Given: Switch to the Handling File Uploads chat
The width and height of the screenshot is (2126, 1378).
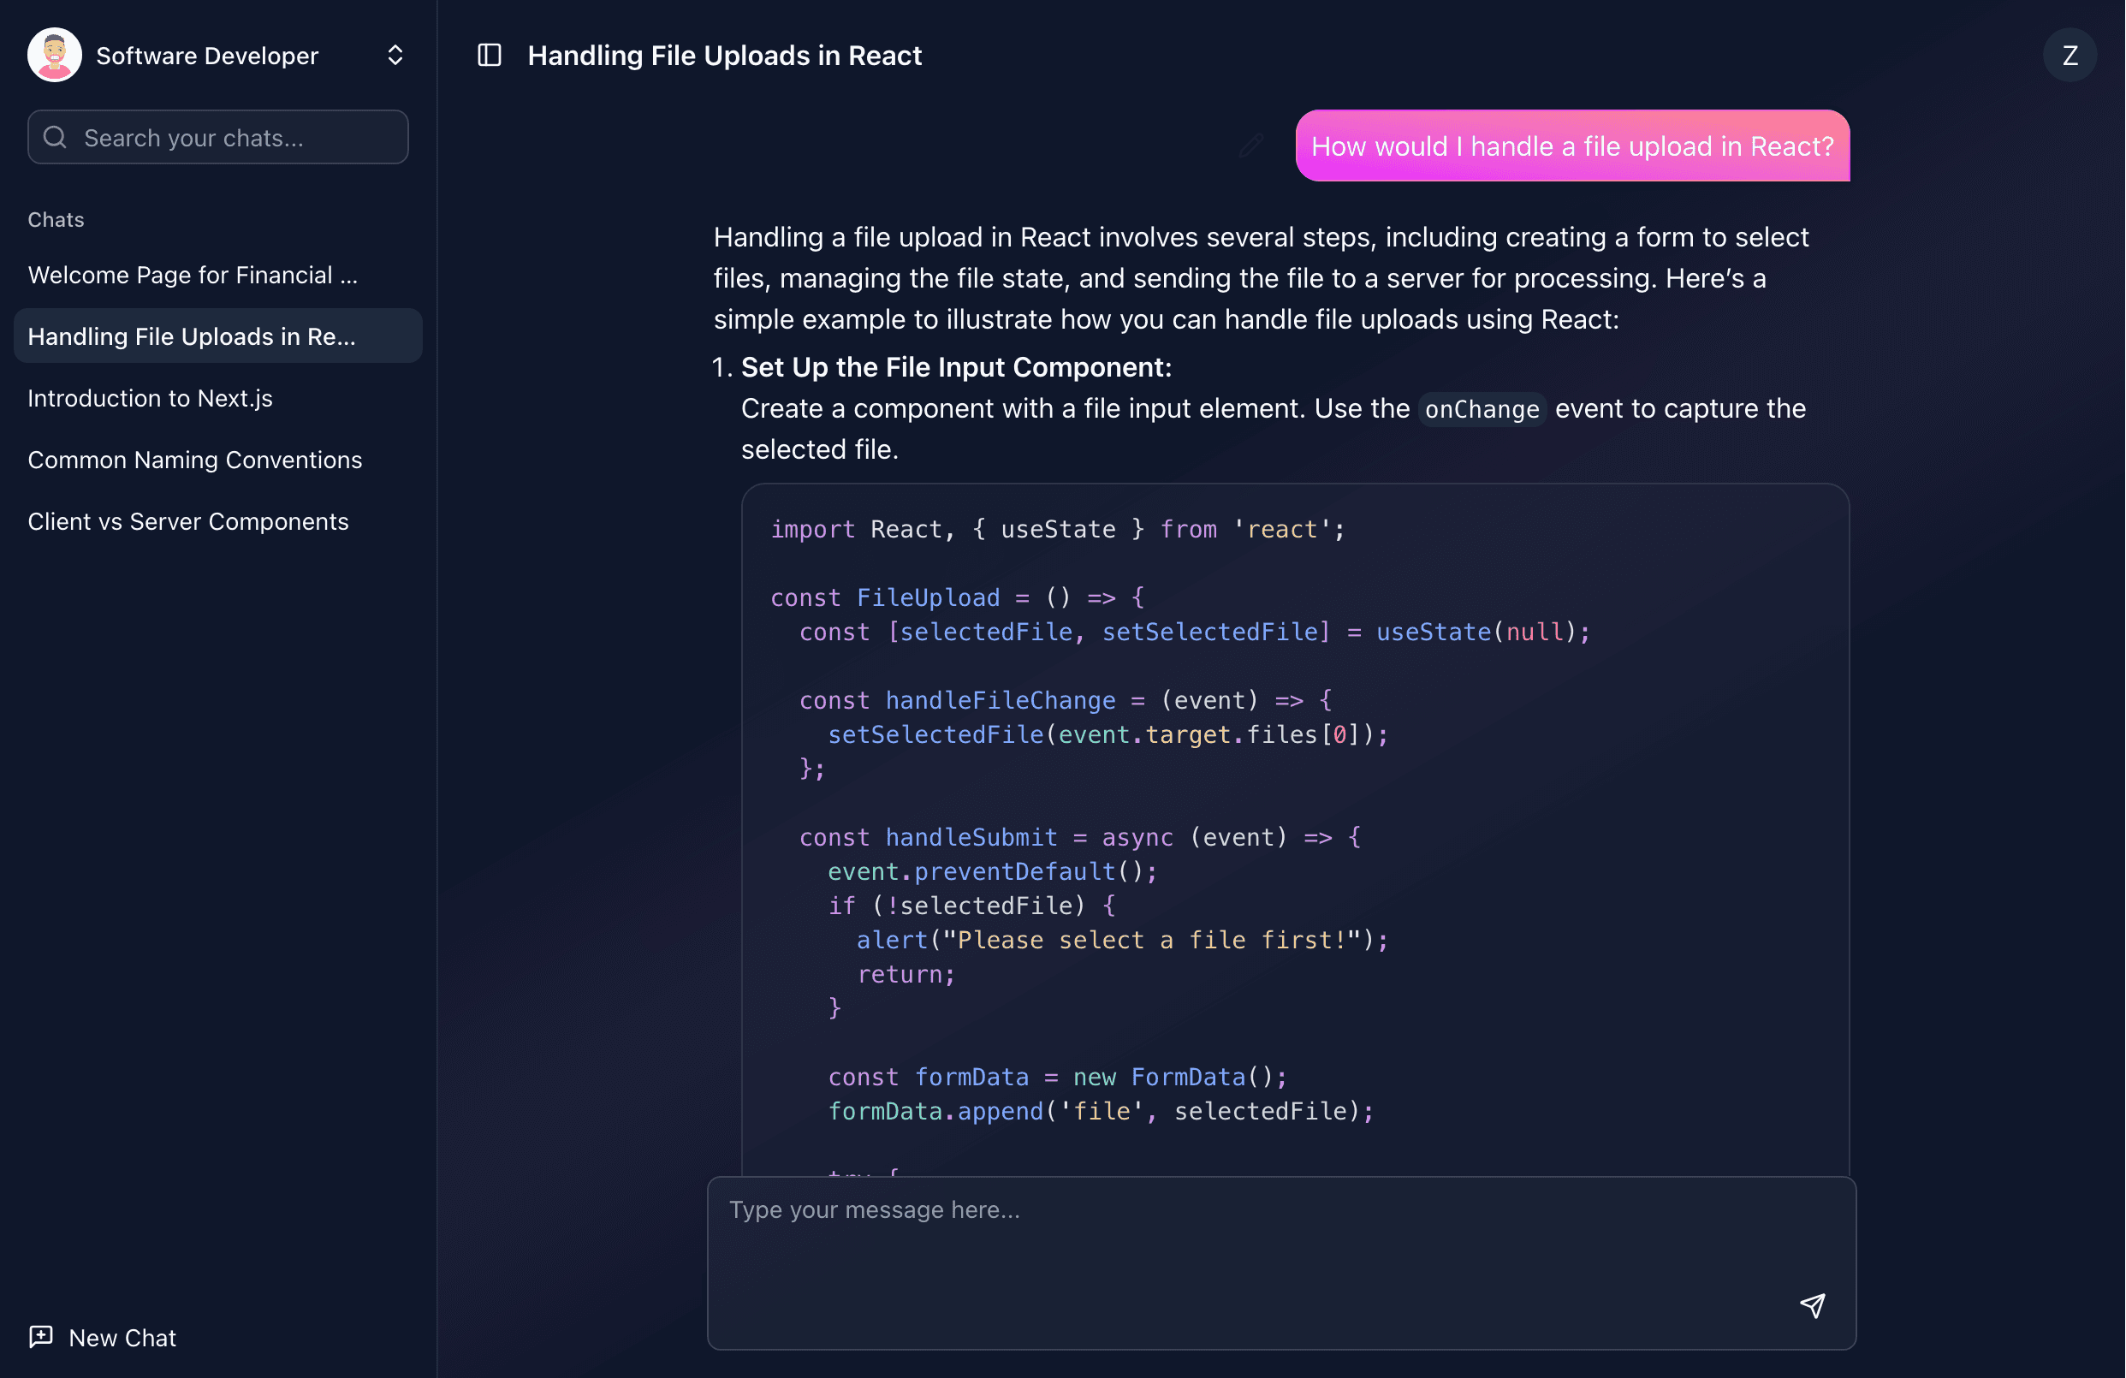Looking at the screenshot, I should (x=192, y=336).
